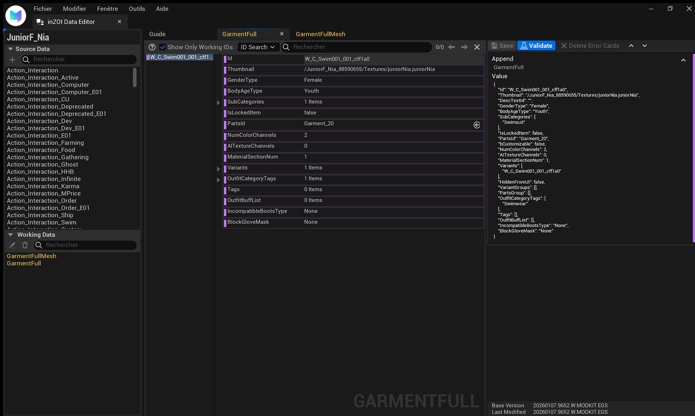The width and height of the screenshot is (695, 416).
Task: Click the clear search X icon in GarmentFull panel
Action: click(x=477, y=47)
